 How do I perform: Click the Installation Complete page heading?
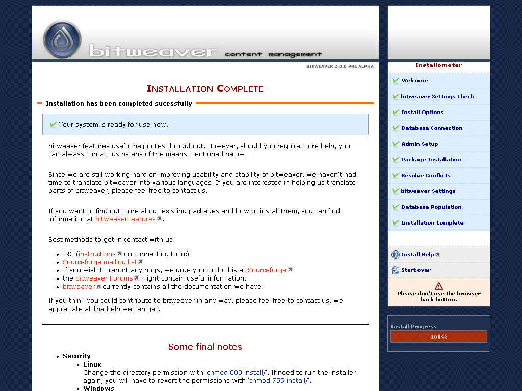205,89
